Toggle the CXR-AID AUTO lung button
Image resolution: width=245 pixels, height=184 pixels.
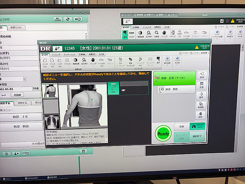coord(198,126)
